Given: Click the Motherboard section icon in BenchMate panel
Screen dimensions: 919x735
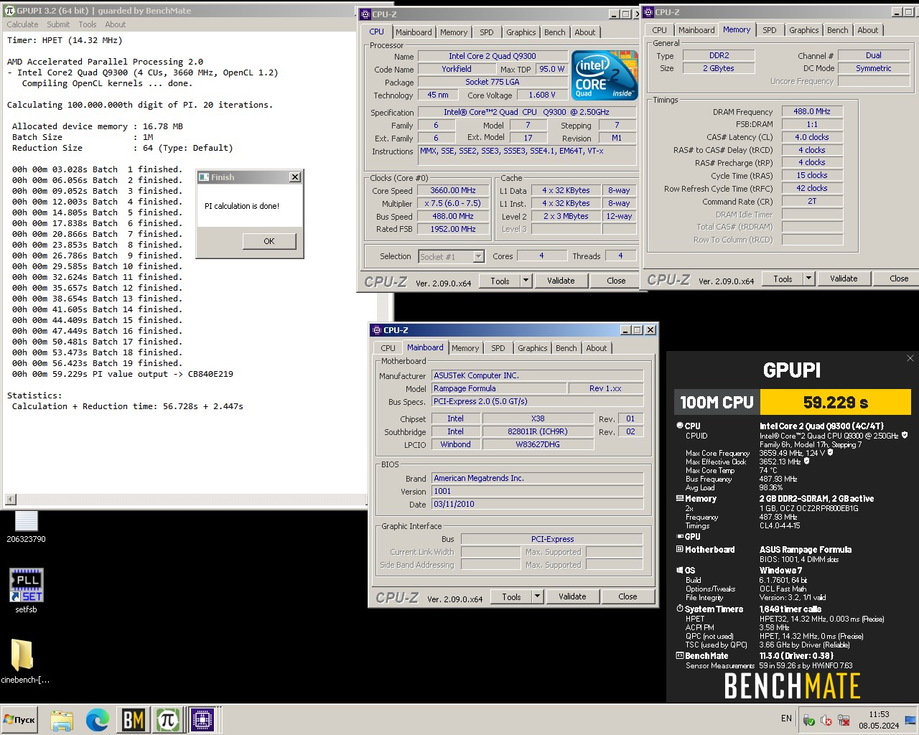Looking at the screenshot, I should click(x=680, y=549).
